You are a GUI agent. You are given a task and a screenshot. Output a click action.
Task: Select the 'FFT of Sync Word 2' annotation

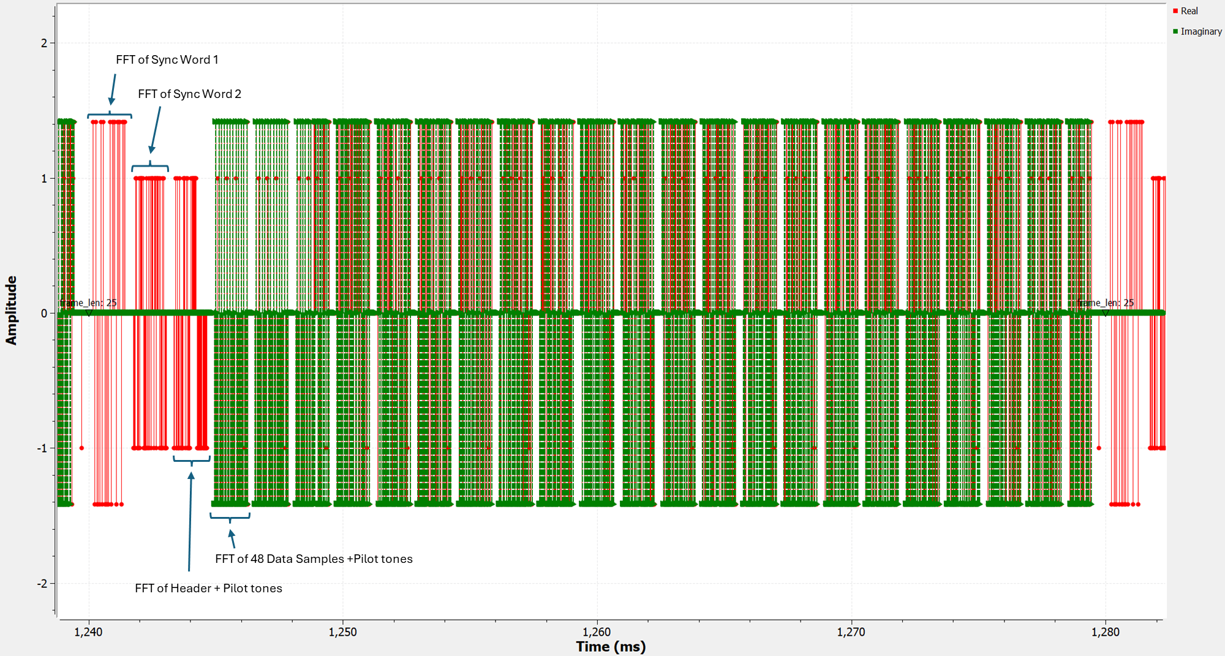click(x=189, y=94)
